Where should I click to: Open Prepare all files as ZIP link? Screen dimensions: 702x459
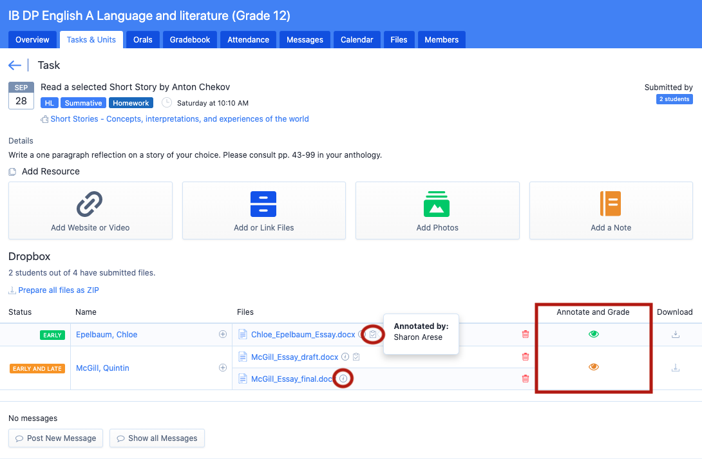58,290
